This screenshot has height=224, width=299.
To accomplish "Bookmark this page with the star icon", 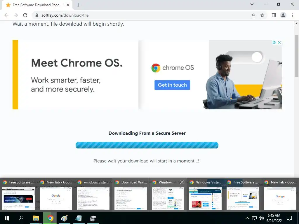I will click(262, 15).
